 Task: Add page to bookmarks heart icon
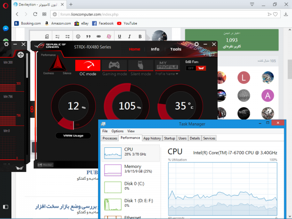pyautogui.click(x=275, y=14)
